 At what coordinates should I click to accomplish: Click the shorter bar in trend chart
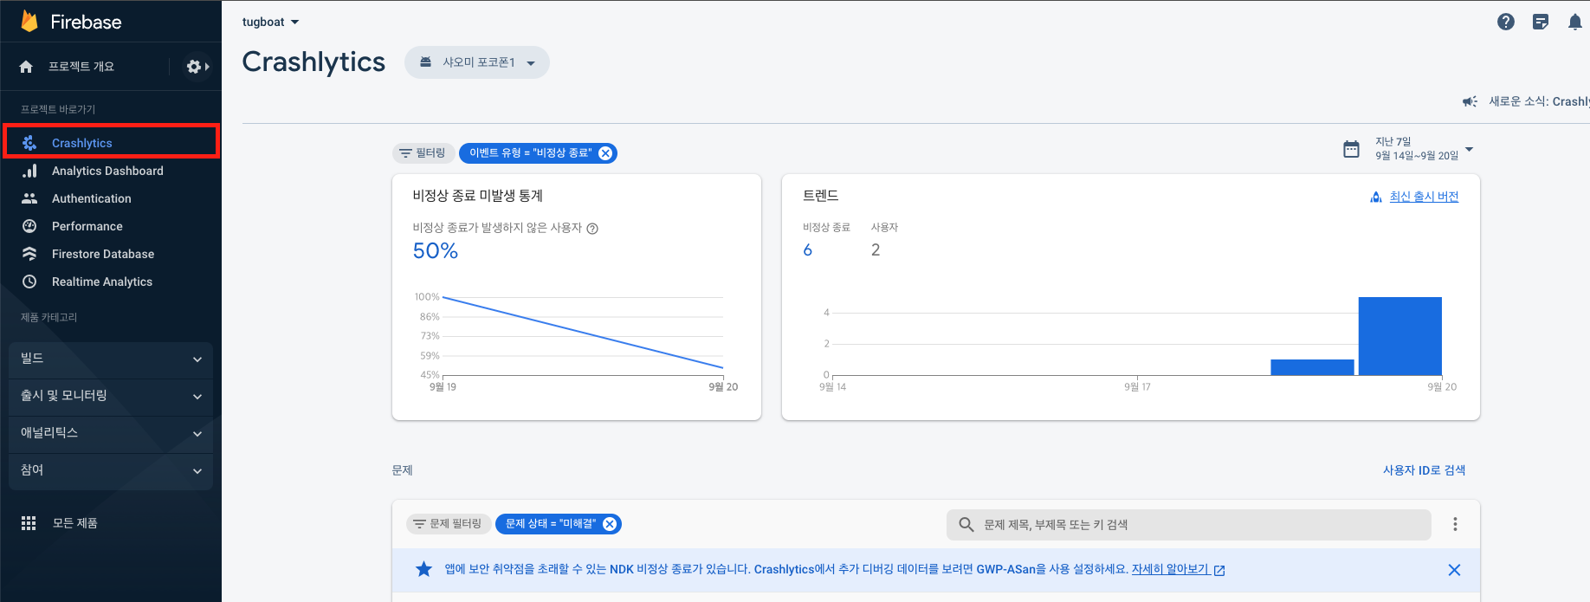click(x=1312, y=367)
